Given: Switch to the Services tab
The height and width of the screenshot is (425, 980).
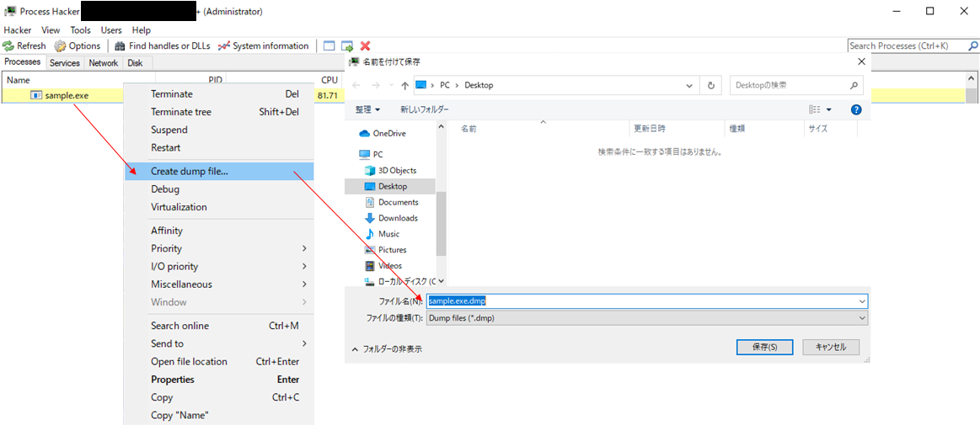Looking at the screenshot, I should [x=64, y=62].
